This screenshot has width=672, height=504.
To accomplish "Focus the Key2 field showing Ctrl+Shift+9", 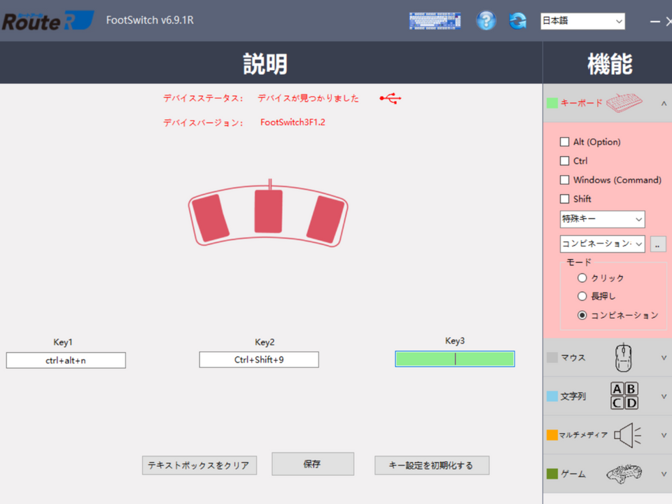I will [x=259, y=360].
